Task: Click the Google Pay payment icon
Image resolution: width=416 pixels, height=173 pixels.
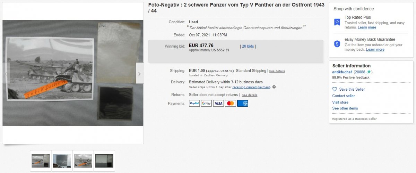Action: 206,103
